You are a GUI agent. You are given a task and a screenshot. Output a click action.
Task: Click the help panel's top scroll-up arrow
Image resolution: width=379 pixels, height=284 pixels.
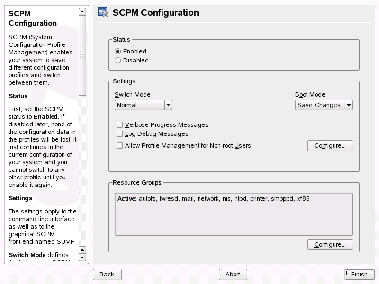click(x=82, y=11)
